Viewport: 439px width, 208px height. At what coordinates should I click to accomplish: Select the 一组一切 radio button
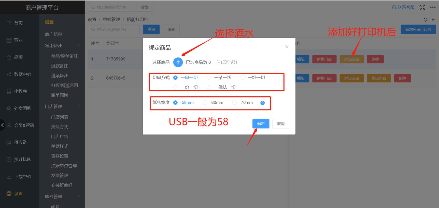(x=243, y=78)
